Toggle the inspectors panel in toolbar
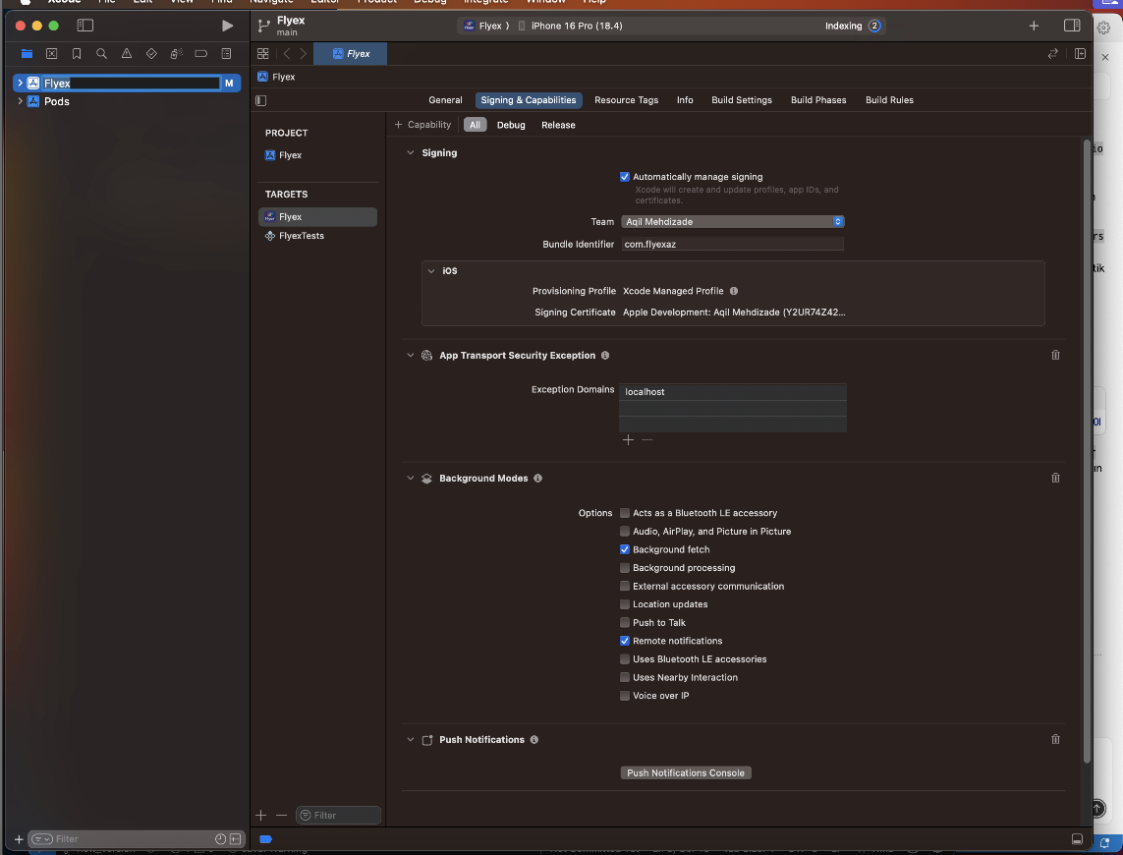 1072,26
